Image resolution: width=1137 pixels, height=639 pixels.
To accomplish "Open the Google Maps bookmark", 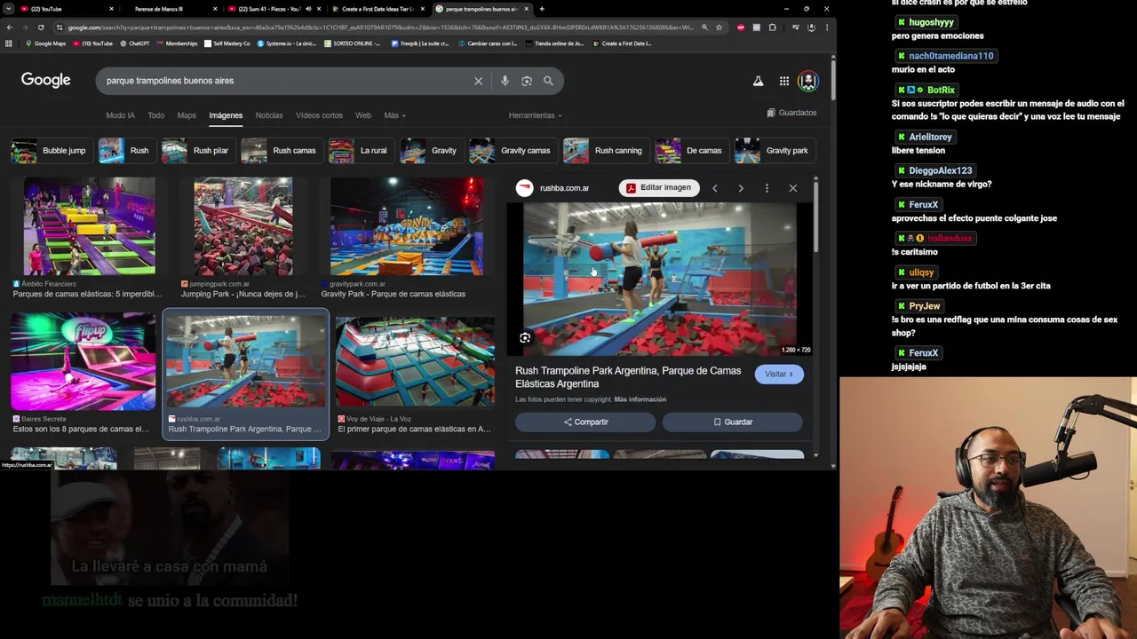I will (45, 43).
